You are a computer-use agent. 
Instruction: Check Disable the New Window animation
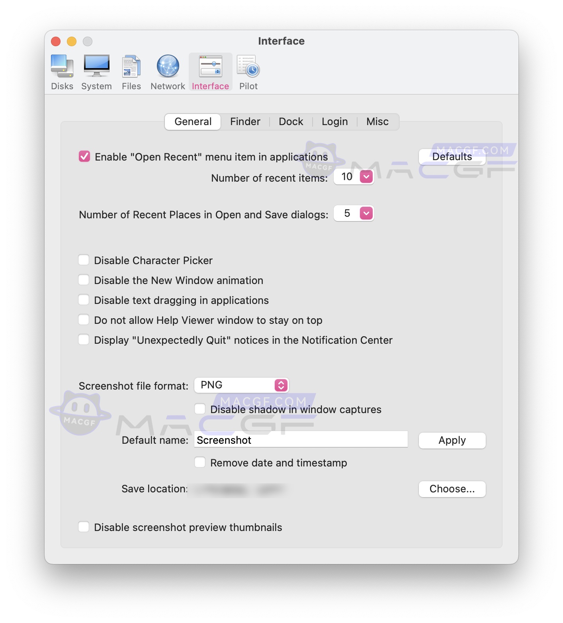tap(84, 280)
